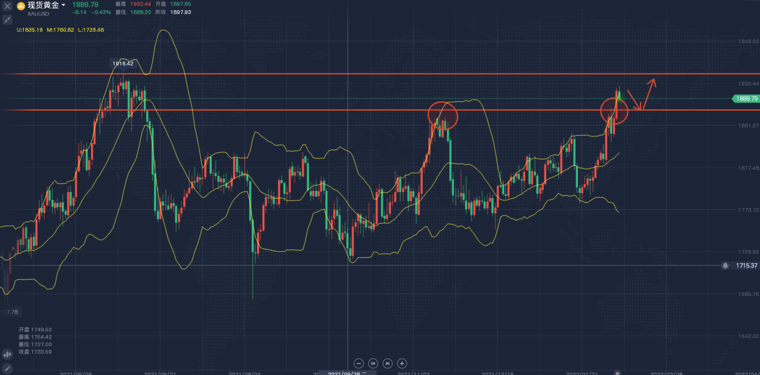The image size is (760, 375).
Task: Click the 最高 1754.42 readout
Action: click(35, 337)
